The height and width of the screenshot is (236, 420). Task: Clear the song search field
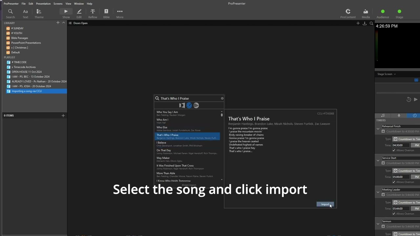click(222, 98)
